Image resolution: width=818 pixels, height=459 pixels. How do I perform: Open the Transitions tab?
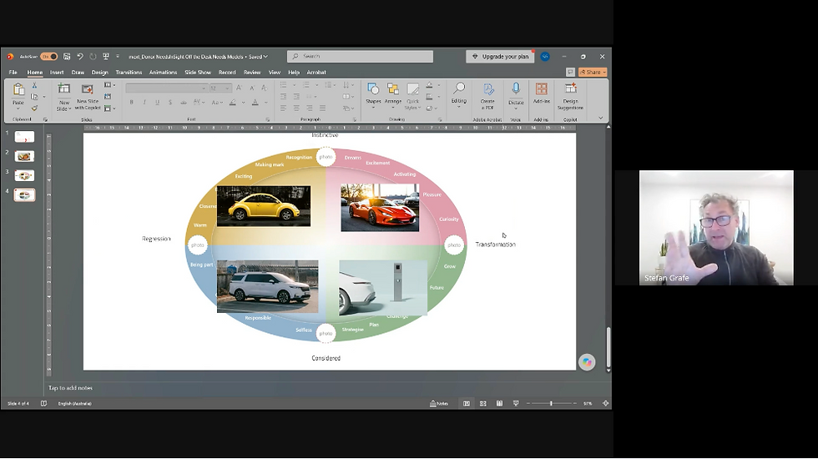(x=129, y=73)
